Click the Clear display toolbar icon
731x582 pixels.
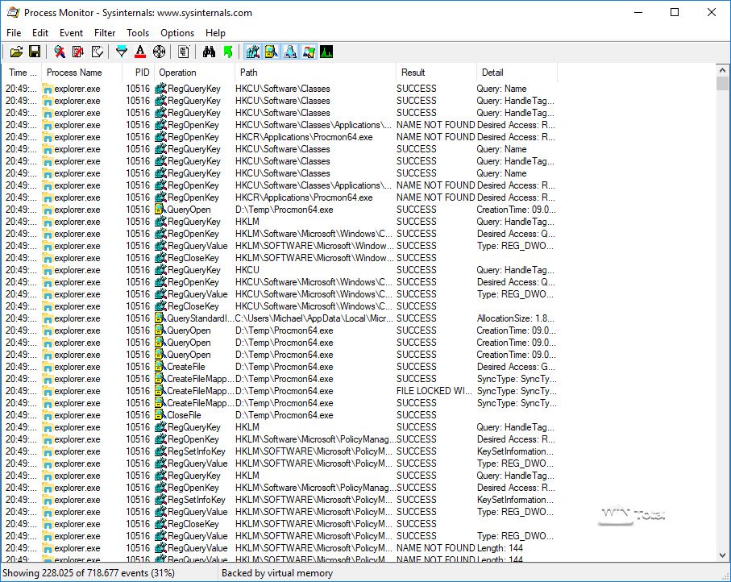pos(98,52)
